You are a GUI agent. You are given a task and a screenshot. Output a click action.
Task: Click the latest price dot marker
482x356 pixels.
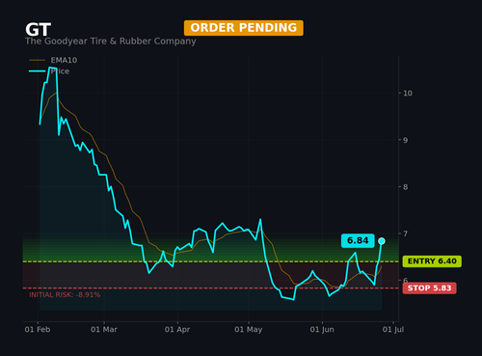pos(382,241)
